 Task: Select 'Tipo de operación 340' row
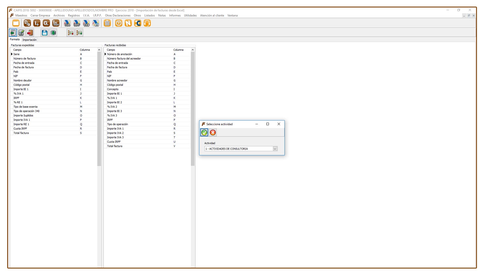54,111
